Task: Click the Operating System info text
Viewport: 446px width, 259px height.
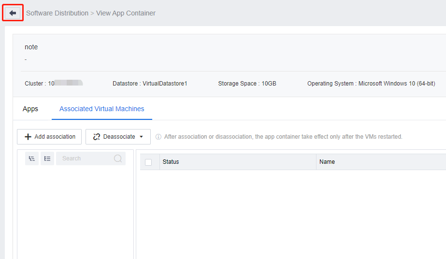Action: coord(371,84)
